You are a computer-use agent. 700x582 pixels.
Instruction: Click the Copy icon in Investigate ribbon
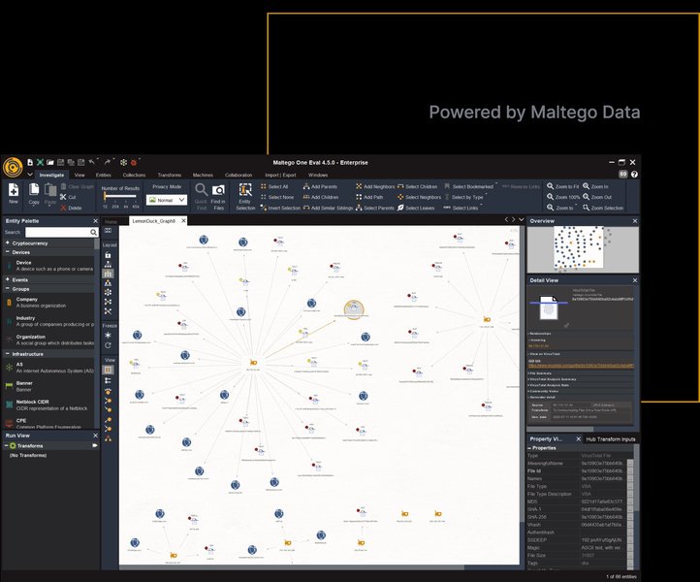[34, 190]
